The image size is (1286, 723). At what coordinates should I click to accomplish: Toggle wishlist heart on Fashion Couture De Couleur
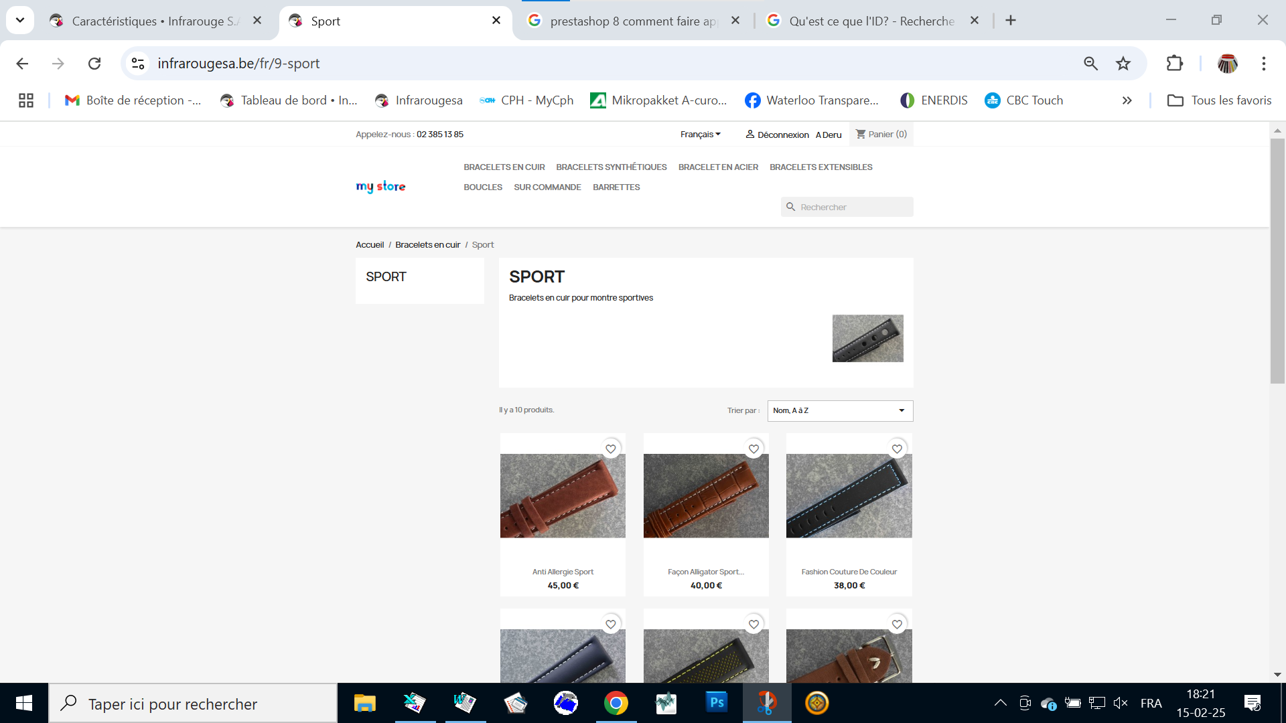click(x=897, y=449)
